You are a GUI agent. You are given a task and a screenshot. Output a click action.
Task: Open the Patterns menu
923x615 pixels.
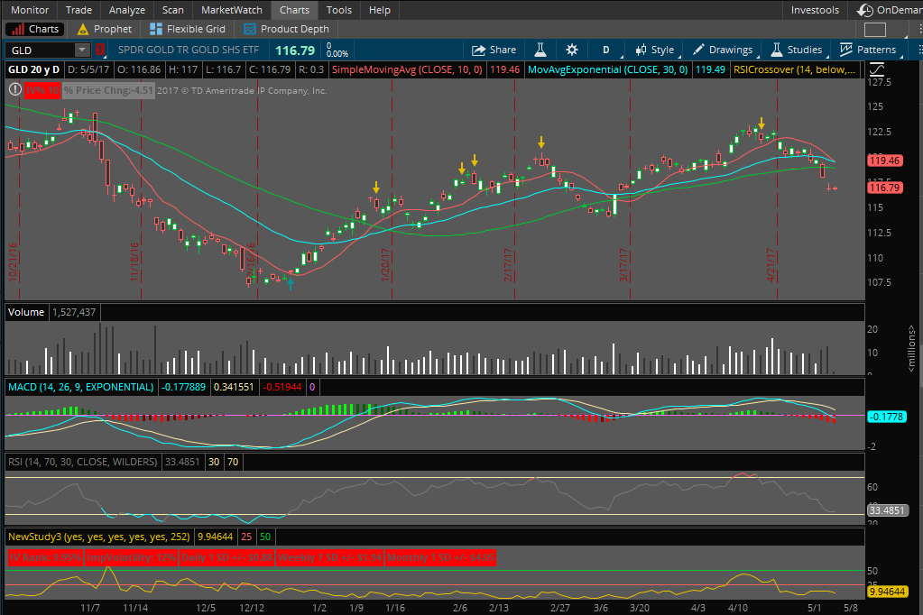pos(868,50)
